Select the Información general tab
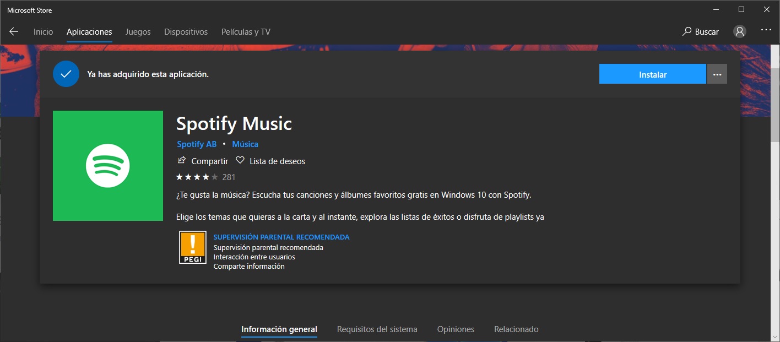Screen dimensions: 780x342 pos(279,329)
